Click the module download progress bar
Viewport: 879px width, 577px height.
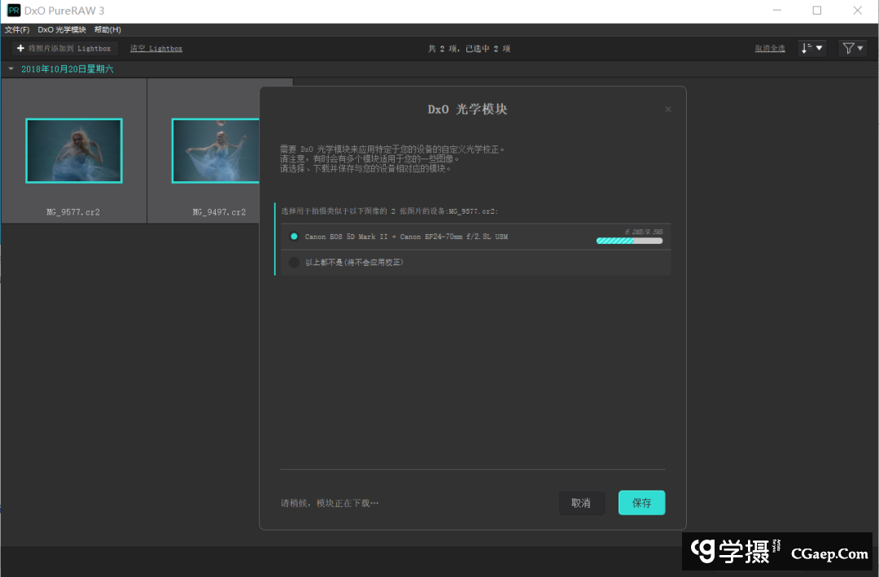point(629,241)
